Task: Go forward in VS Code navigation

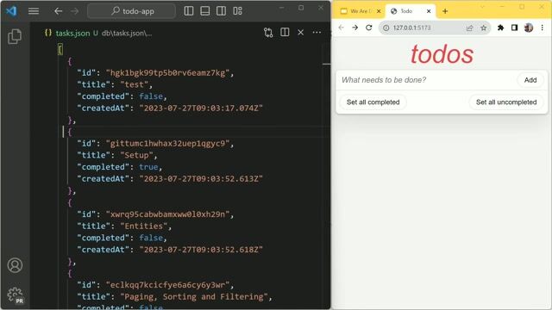Action: (x=75, y=11)
